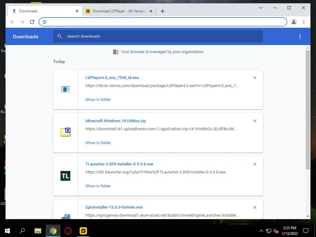Click the LDPlayer ldcdn.ldmnq.com source URL
The height and width of the screenshot is (237, 316).
(162, 86)
